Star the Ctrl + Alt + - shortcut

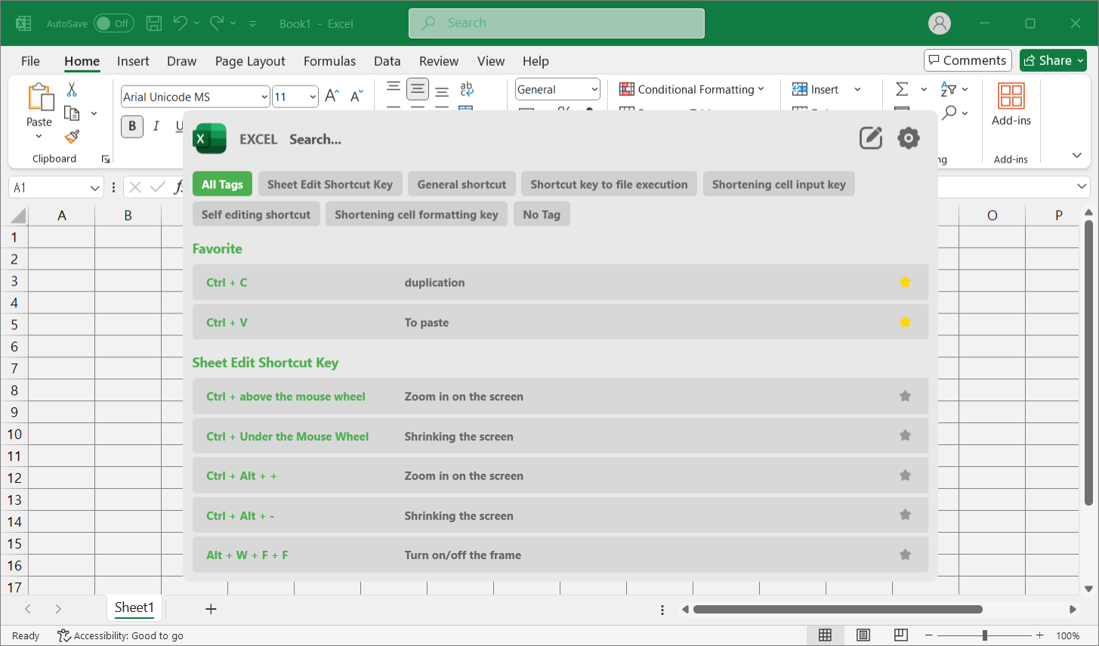click(906, 515)
